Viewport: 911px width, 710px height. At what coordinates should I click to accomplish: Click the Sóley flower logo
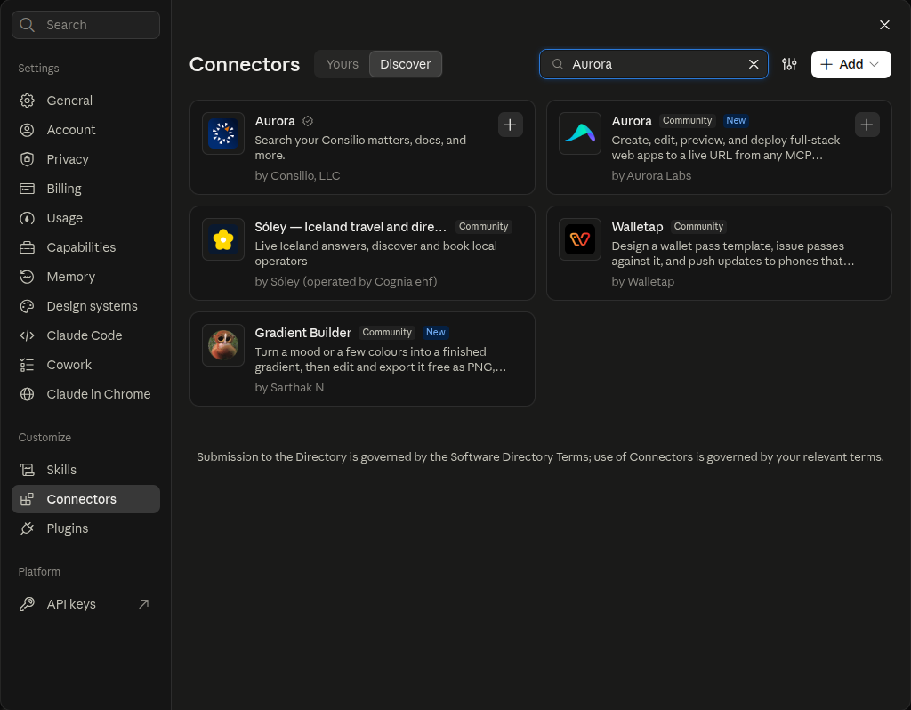tap(223, 238)
